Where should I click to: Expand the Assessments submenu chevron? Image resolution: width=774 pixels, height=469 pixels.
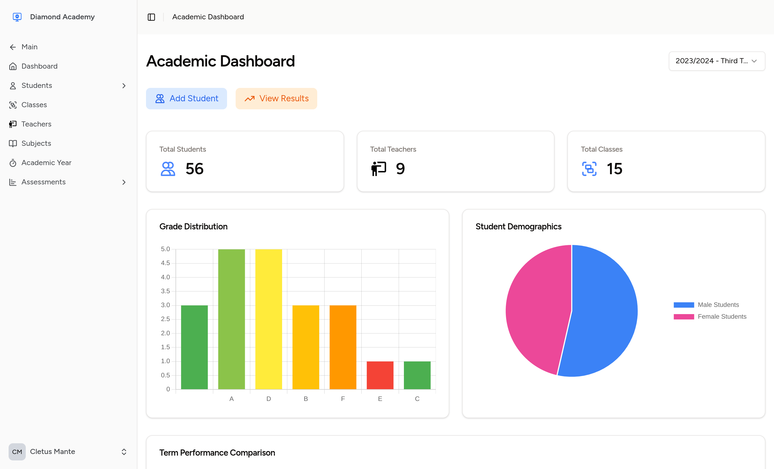[124, 182]
